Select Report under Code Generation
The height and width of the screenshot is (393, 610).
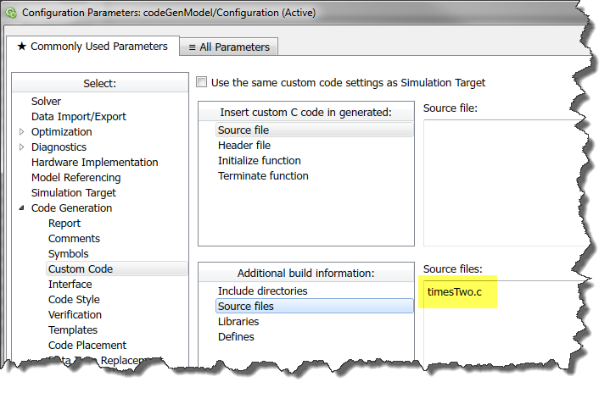64,224
